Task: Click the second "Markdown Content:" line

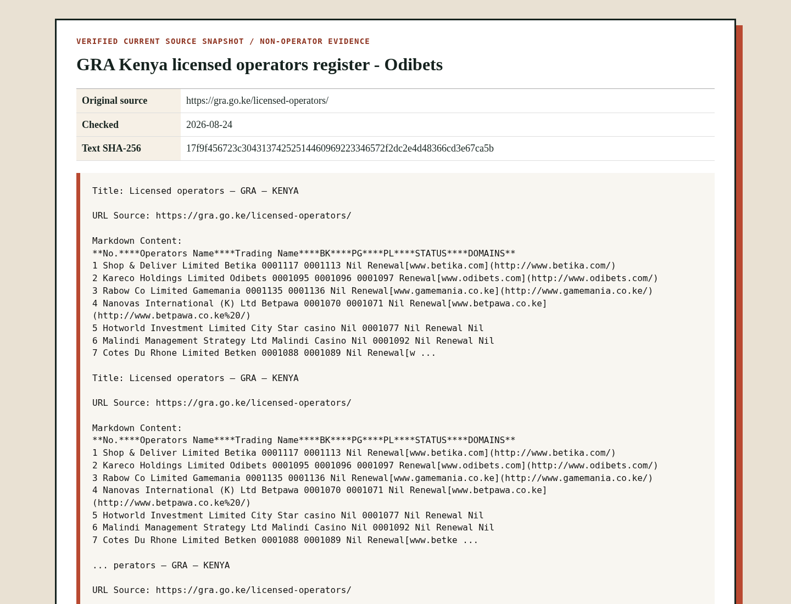Action: click(x=137, y=428)
